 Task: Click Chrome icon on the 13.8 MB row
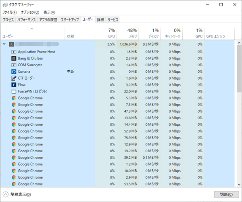click(x=14, y=118)
